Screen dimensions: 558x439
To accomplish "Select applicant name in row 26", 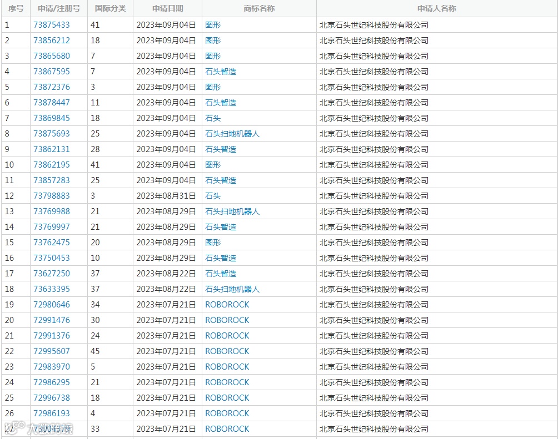I will click(x=374, y=413).
